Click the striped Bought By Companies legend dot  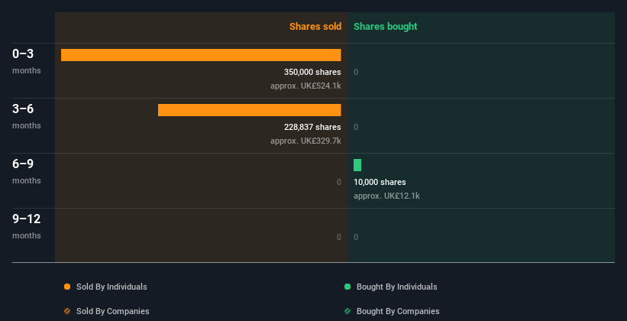(347, 311)
